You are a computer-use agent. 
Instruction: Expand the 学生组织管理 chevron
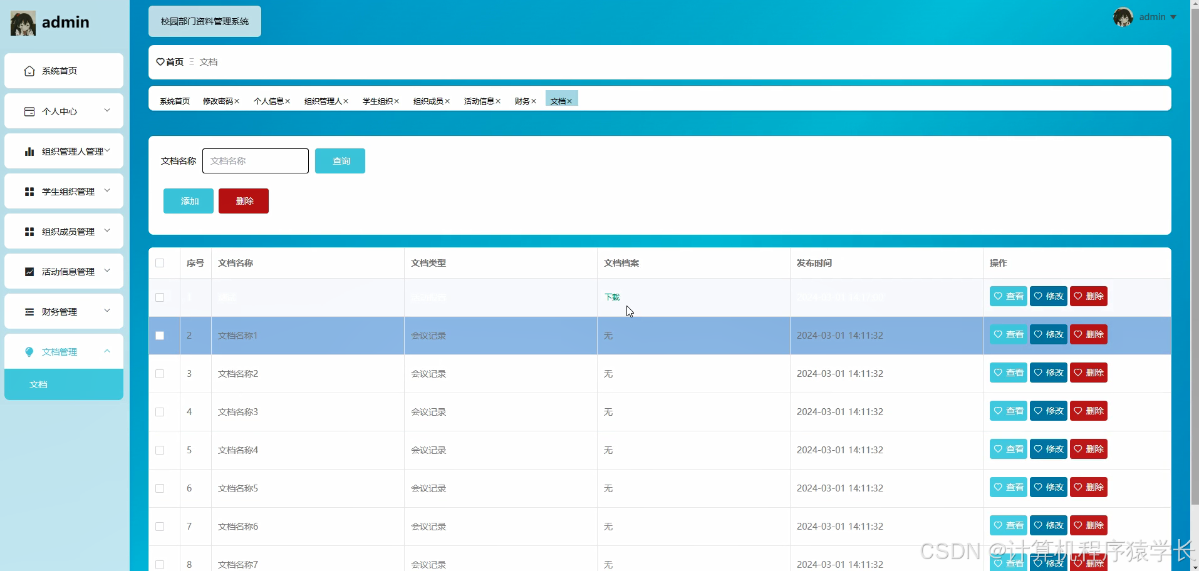pyautogui.click(x=107, y=190)
